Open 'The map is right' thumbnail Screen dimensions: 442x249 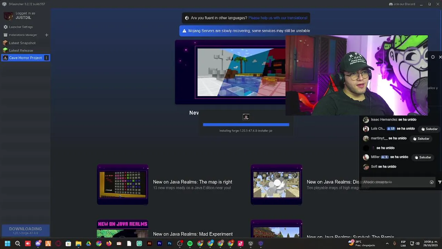123,185
